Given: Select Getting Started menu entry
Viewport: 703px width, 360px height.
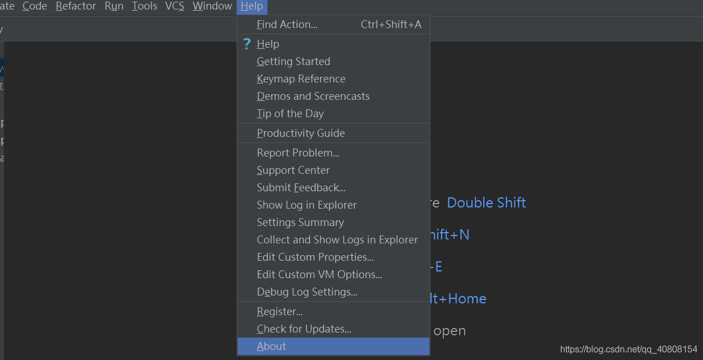Looking at the screenshot, I should pos(293,62).
